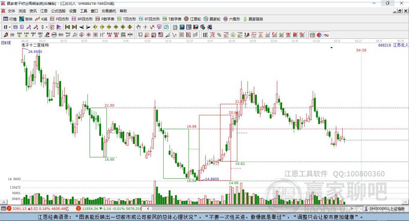Click the up-triangle button beside volume pane
Viewport: 409px width, 221px height.
4,202
